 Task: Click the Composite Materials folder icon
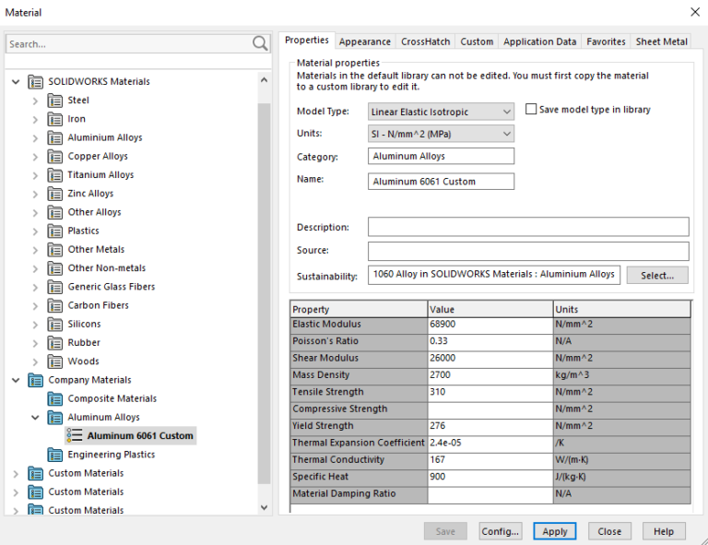(x=55, y=398)
